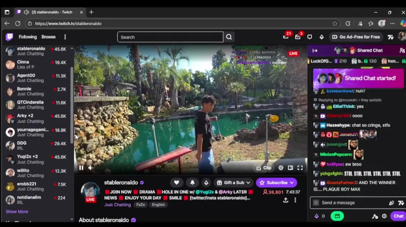Viewport: 406px width, 227px height.
Task: Open the browser extensions puzzle icon
Action: click(x=348, y=23)
